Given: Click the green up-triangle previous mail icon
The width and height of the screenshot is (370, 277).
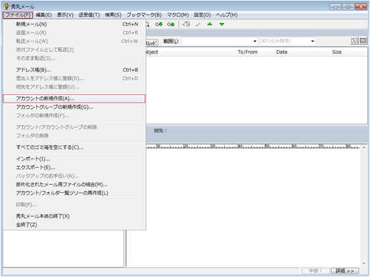Looking at the screenshot, I should coord(210,24).
